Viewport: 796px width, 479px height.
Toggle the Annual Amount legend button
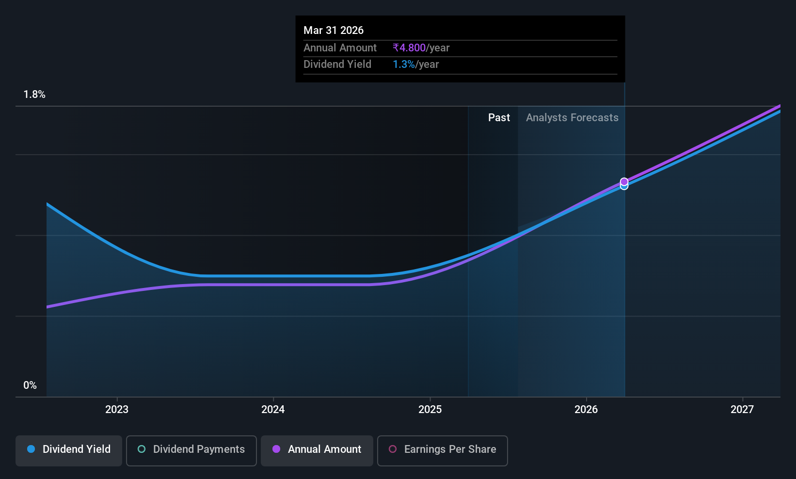click(x=317, y=451)
